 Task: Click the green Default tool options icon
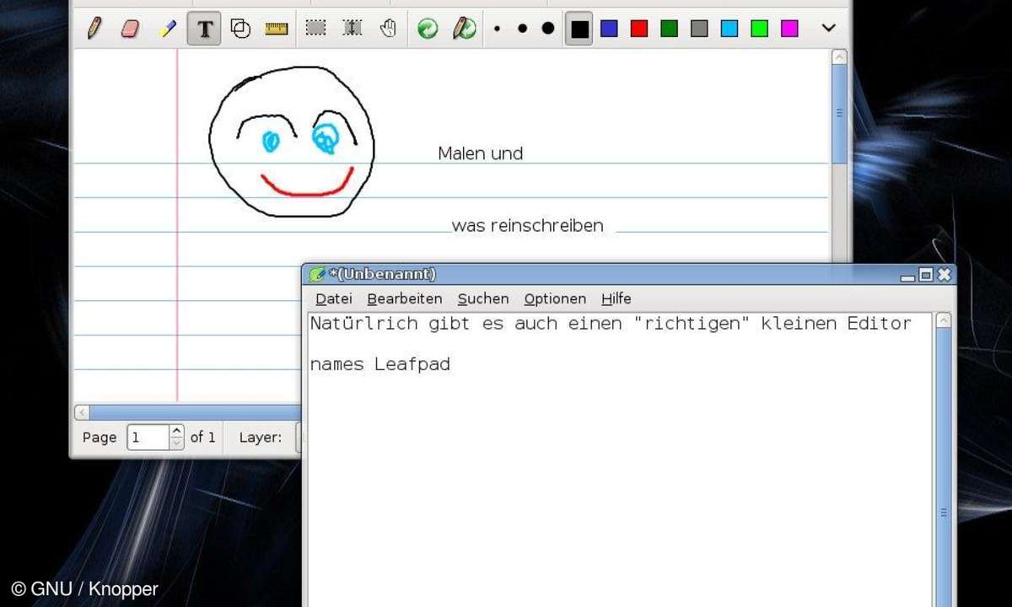[x=428, y=29]
